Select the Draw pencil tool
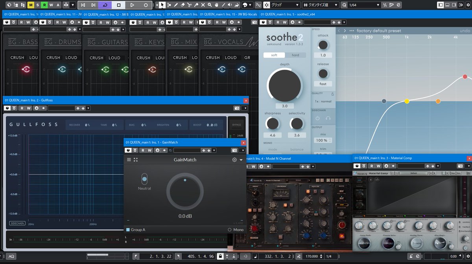Screen dimensions: 472x264 click(x=176, y=5)
